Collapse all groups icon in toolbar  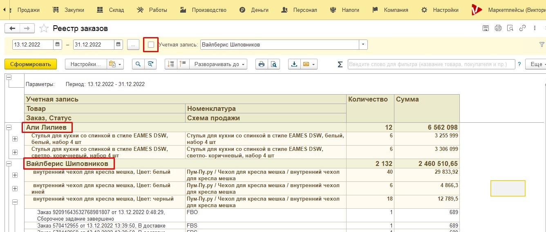point(171,64)
